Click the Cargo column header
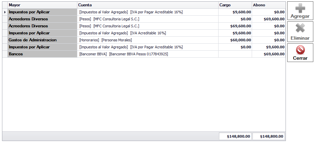This screenshot has height=144, width=316. click(235, 5)
